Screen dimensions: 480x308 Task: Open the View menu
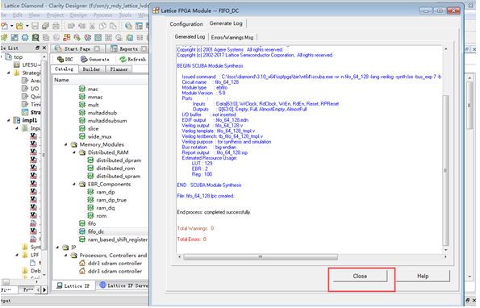pyautogui.click(x=34, y=15)
